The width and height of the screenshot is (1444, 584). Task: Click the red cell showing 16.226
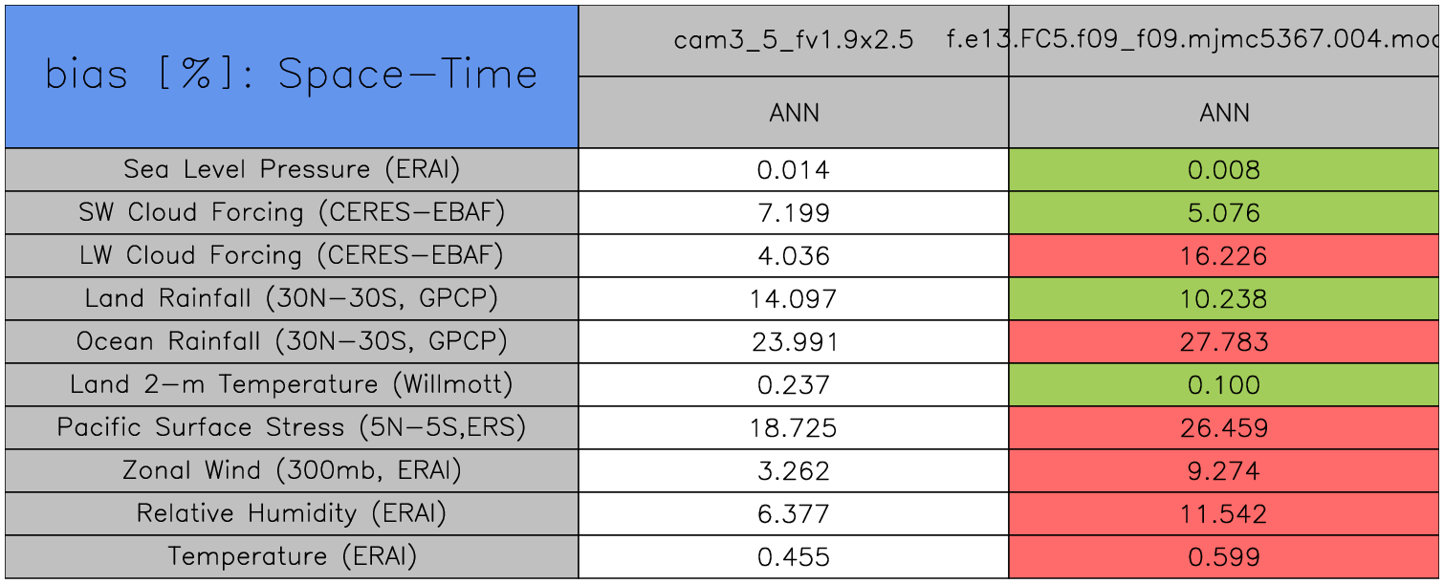click(x=1224, y=256)
